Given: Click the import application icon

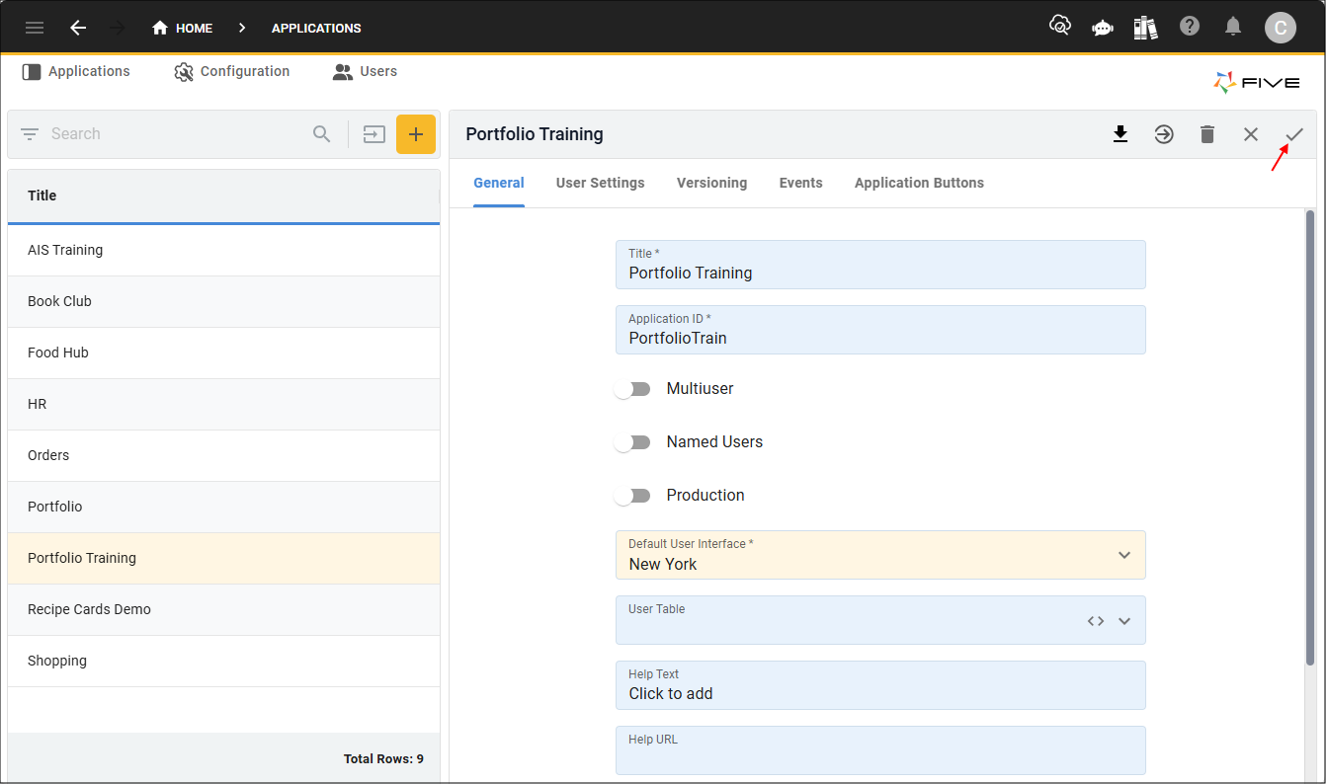Looking at the screenshot, I should [373, 134].
